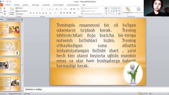
Task: Select the straight line shape
Action: click(109, 8)
